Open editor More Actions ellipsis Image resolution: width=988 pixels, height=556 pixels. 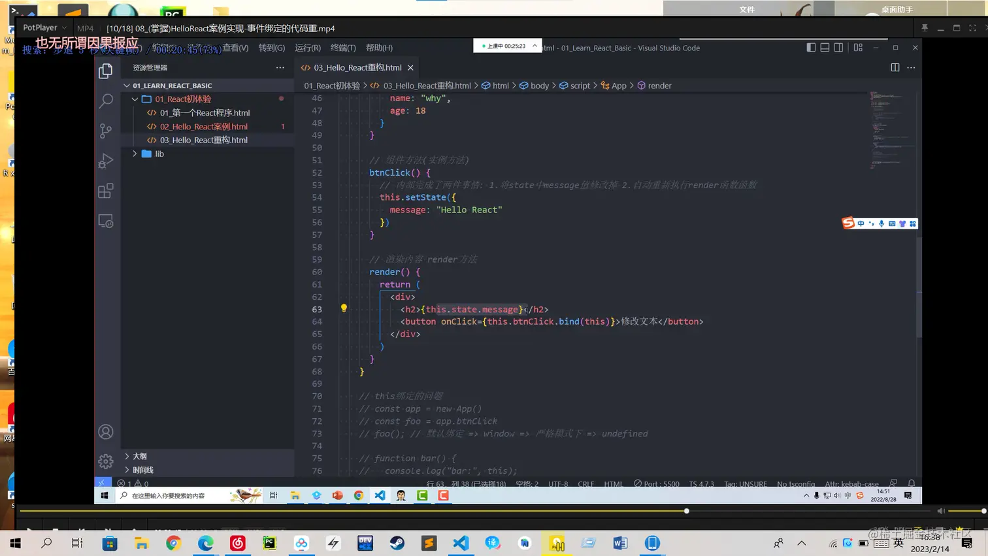[911, 67]
